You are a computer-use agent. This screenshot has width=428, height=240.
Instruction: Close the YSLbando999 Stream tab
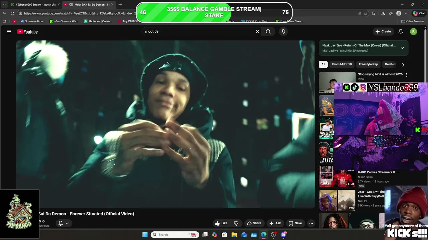[59, 4]
